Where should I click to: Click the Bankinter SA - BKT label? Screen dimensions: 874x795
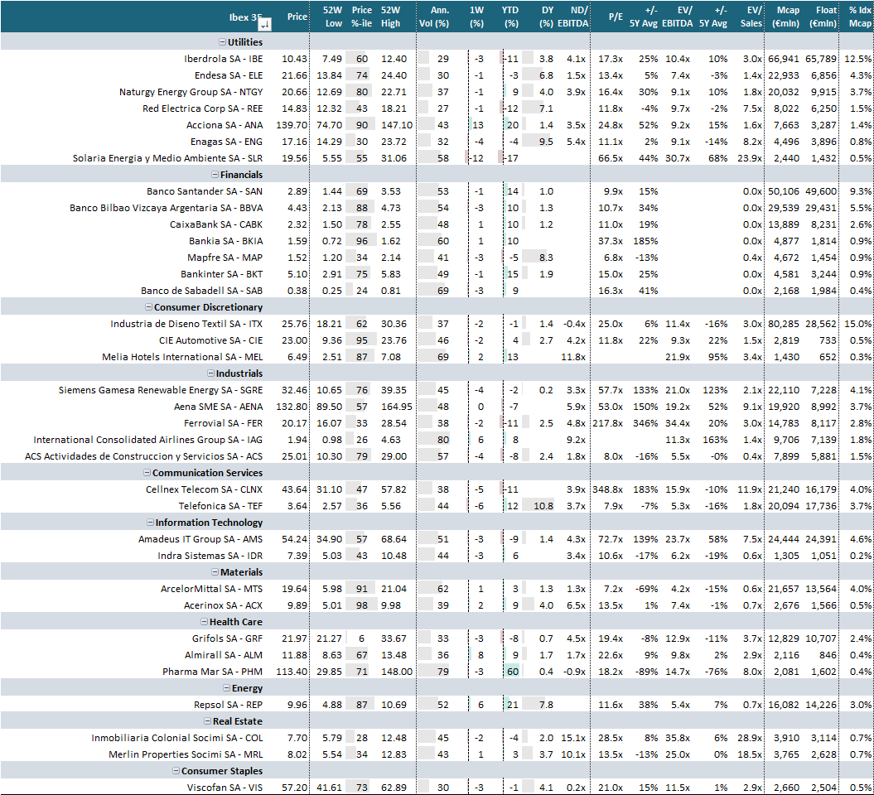pyautogui.click(x=221, y=275)
